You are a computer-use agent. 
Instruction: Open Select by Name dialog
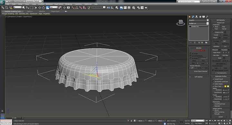tap(27, 7)
